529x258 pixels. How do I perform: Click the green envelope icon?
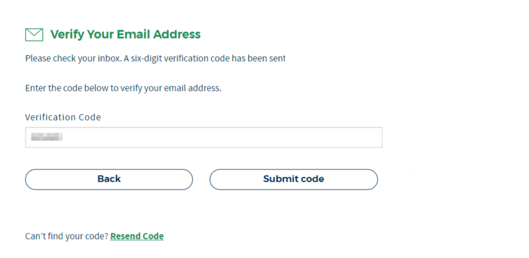pyautogui.click(x=34, y=35)
